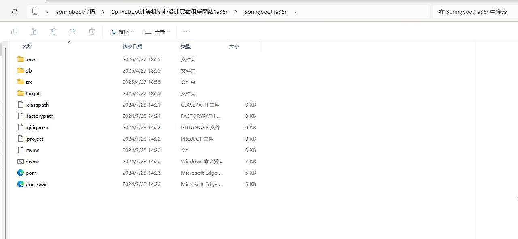Select the src folder
518x239 pixels.
(29, 82)
